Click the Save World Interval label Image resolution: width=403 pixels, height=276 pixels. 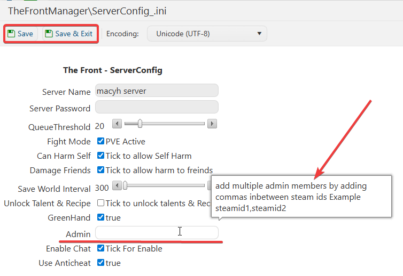pos(54,189)
